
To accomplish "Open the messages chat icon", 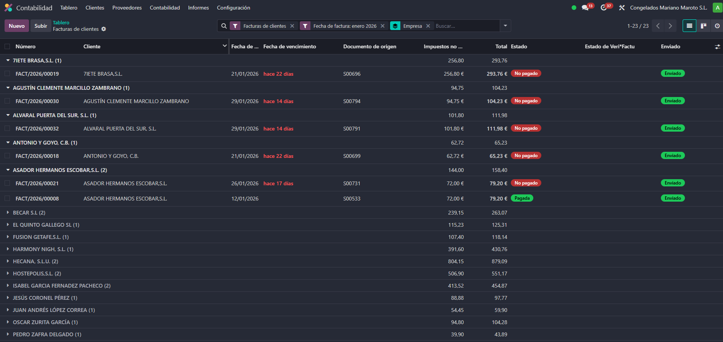I will [x=585, y=8].
